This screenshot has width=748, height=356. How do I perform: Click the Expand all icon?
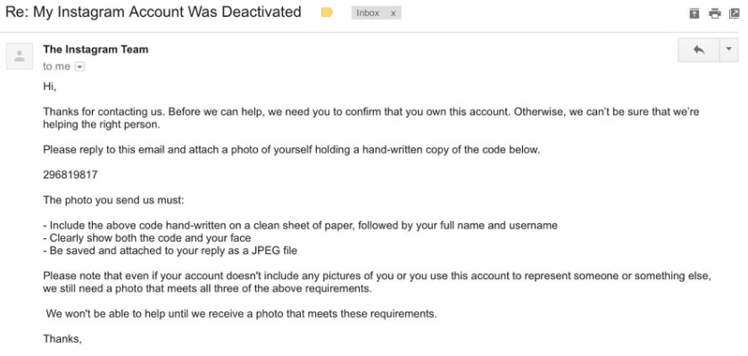pyautogui.click(x=694, y=13)
